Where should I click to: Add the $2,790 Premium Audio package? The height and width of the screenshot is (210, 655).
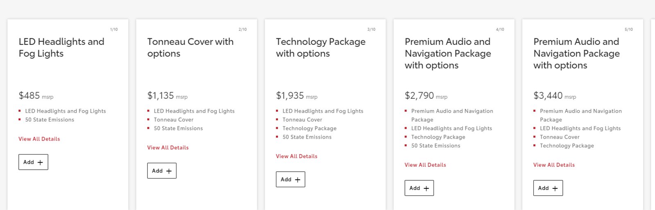(x=419, y=188)
